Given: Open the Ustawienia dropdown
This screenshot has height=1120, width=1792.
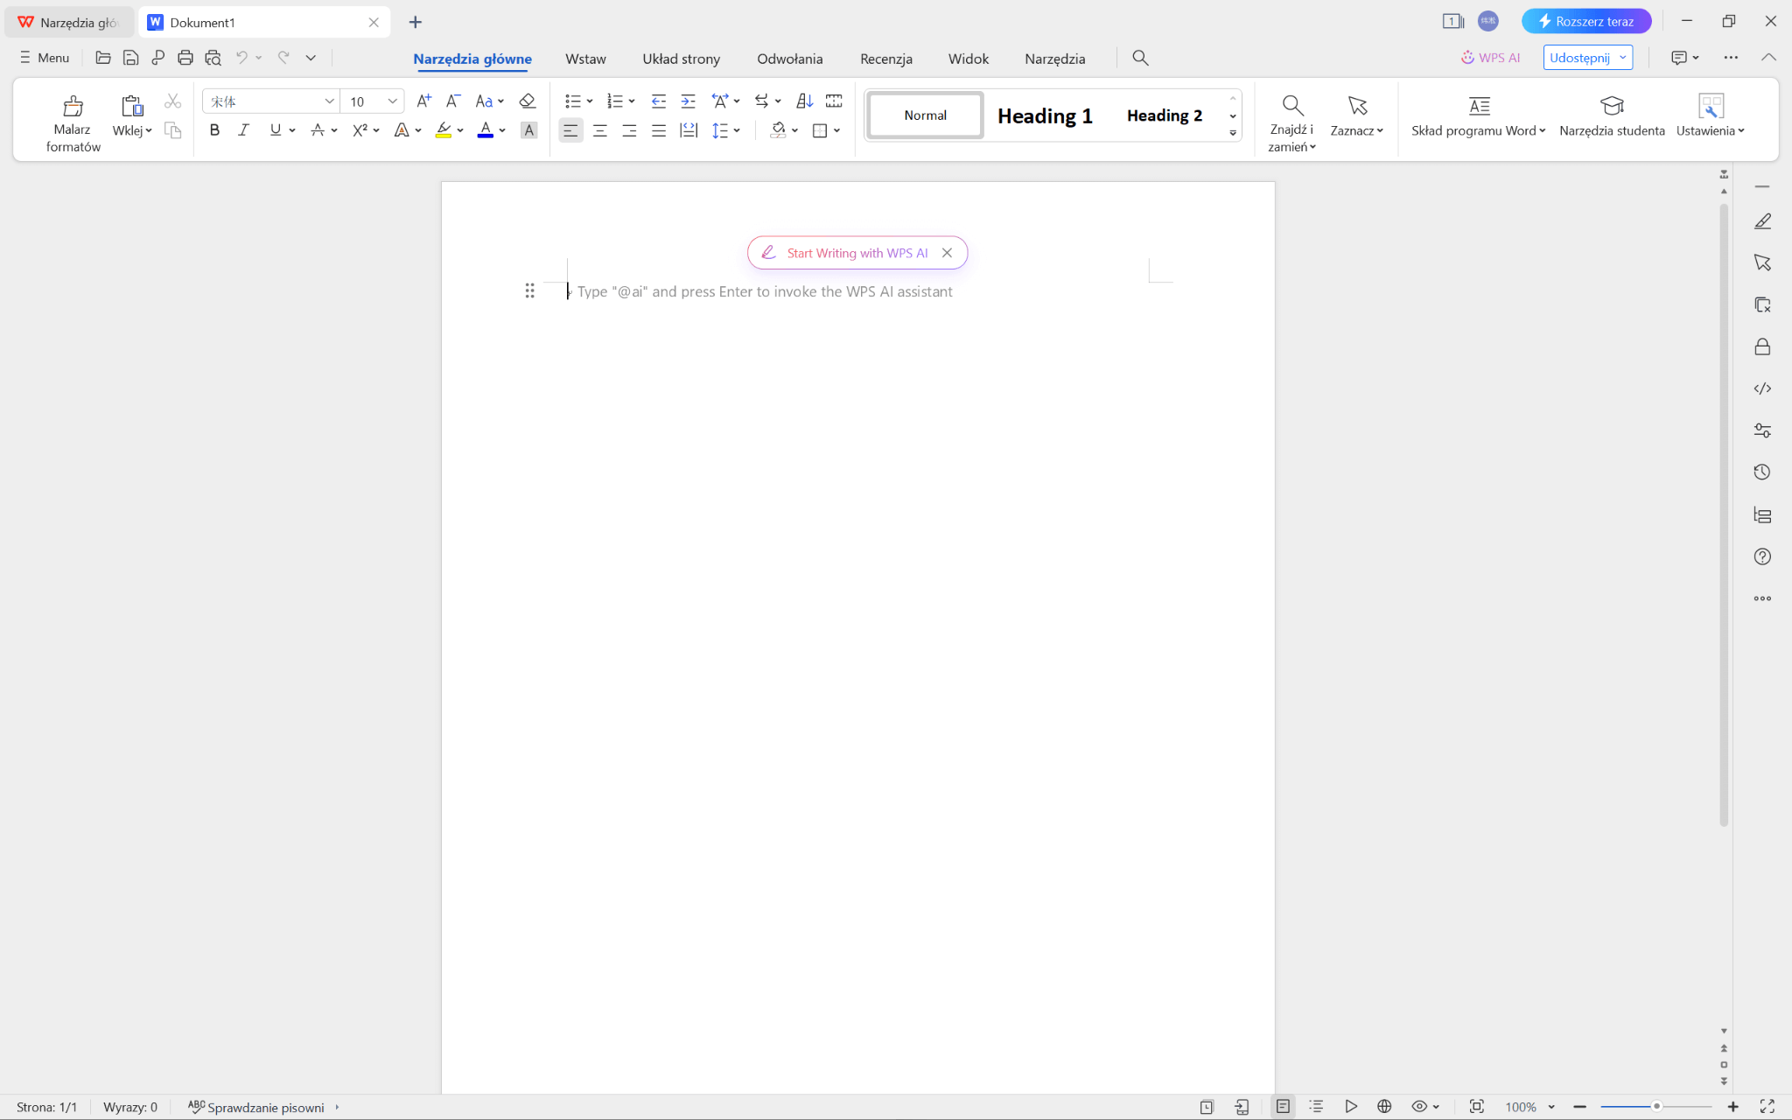Looking at the screenshot, I should [x=1709, y=120].
